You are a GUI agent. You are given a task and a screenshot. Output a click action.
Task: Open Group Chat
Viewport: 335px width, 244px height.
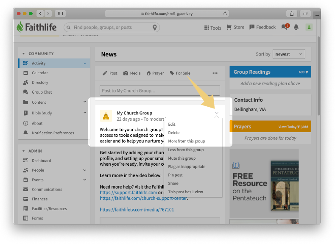point(42,92)
